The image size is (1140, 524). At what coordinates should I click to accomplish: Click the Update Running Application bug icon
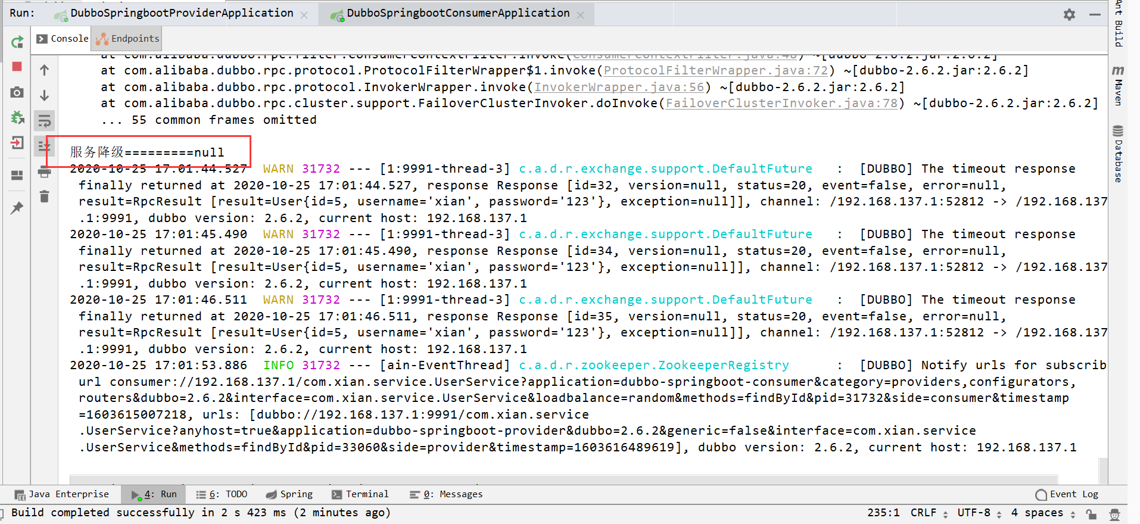point(17,117)
